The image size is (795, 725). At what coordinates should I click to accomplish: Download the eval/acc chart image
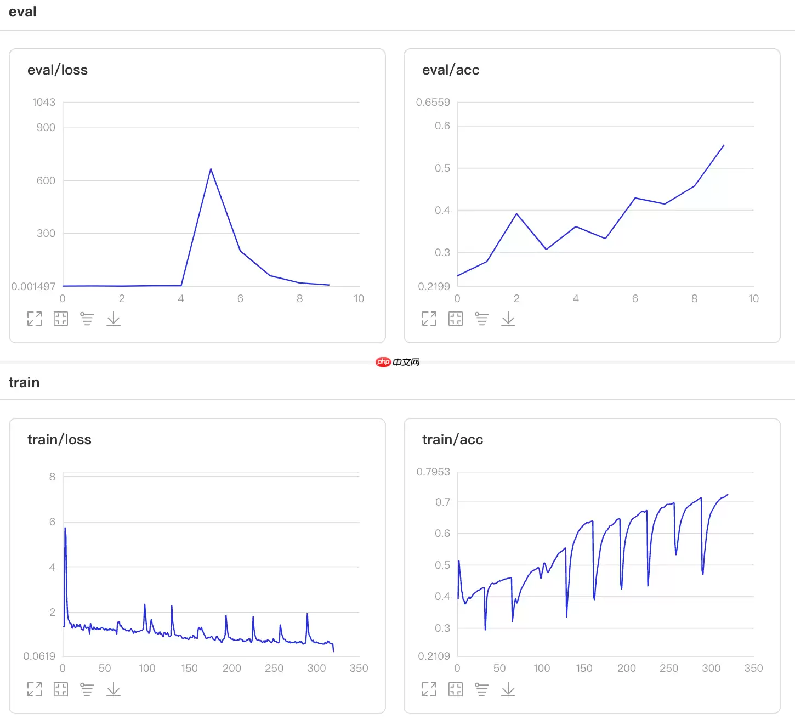(x=508, y=319)
